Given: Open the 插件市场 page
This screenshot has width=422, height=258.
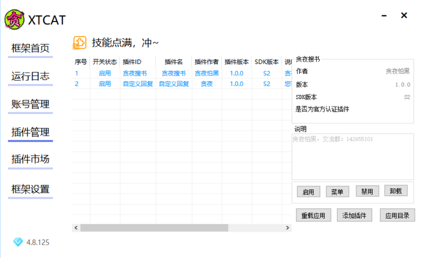Looking at the screenshot, I should coord(30,159).
